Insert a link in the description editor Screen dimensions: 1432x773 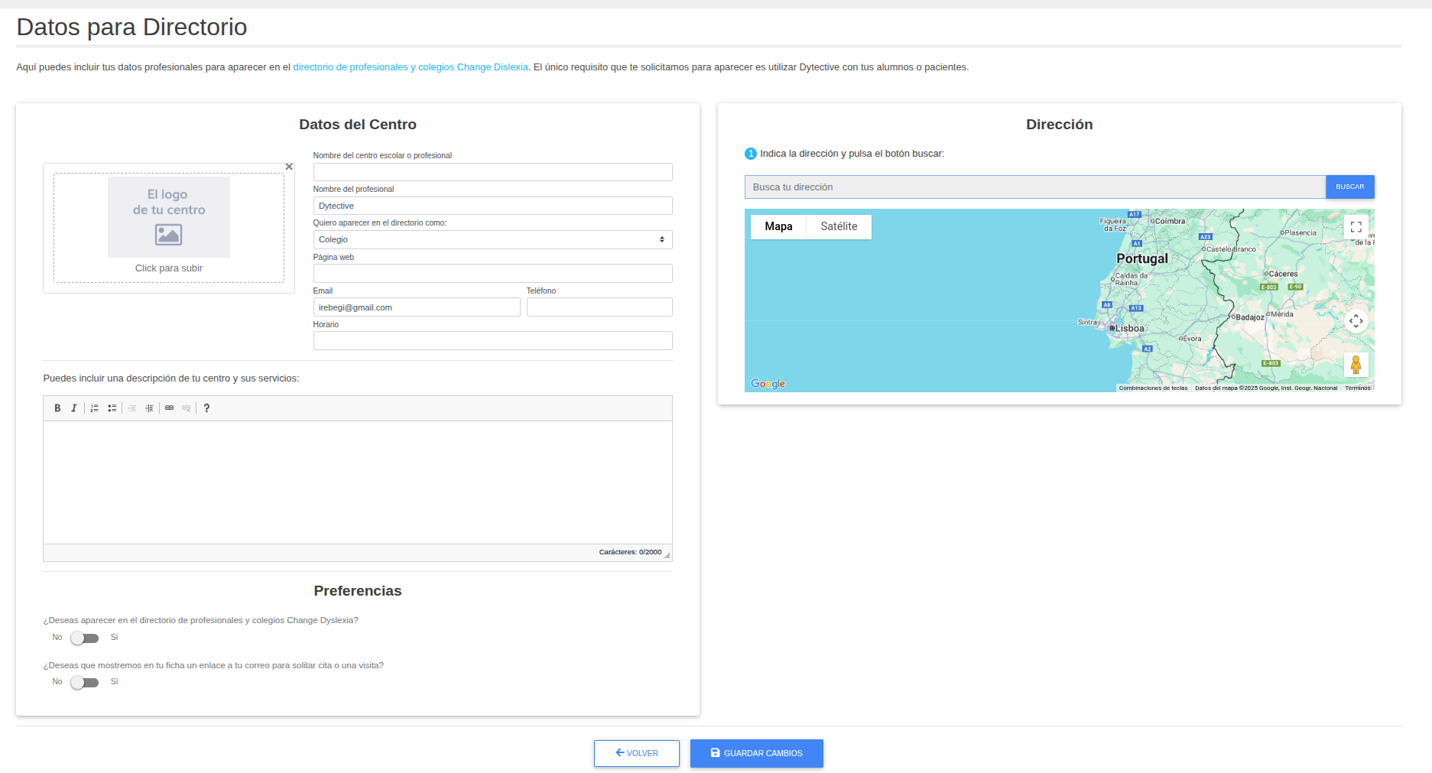(170, 408)
